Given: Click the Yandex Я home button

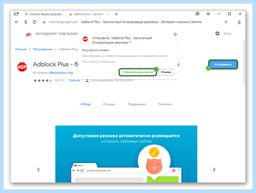Looking at the screenshot, I should 26,22.
